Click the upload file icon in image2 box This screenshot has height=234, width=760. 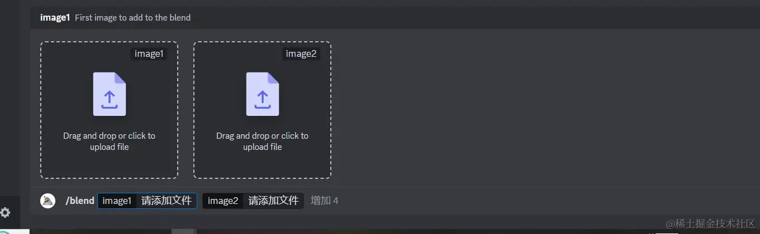click(263, 94)
